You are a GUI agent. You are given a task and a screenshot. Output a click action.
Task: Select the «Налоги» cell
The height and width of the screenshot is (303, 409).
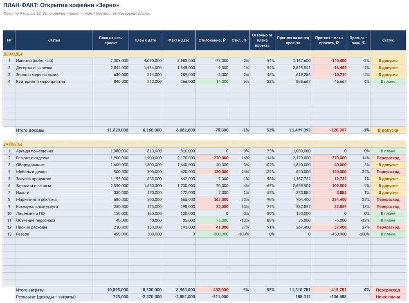click(54, 192)
